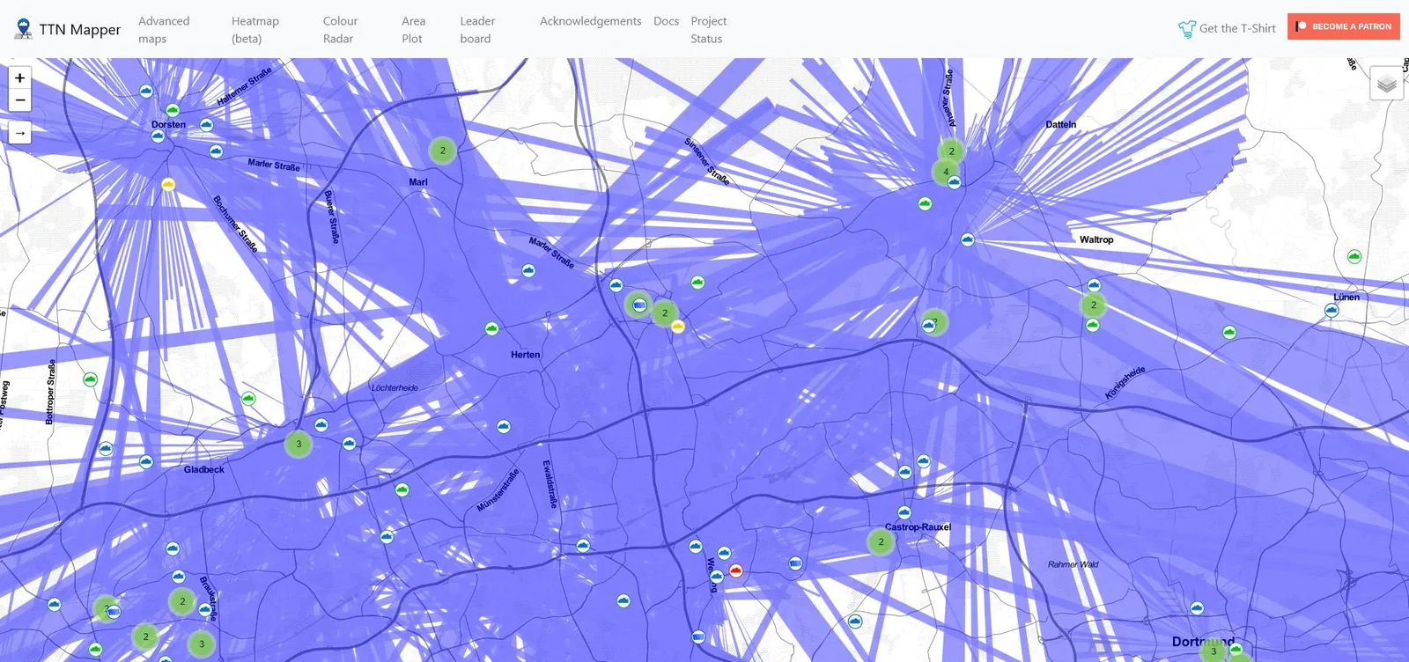The image size is (1409, 662).
Task: Click the t-shirt icon
Action: [x=1187, y=28]
